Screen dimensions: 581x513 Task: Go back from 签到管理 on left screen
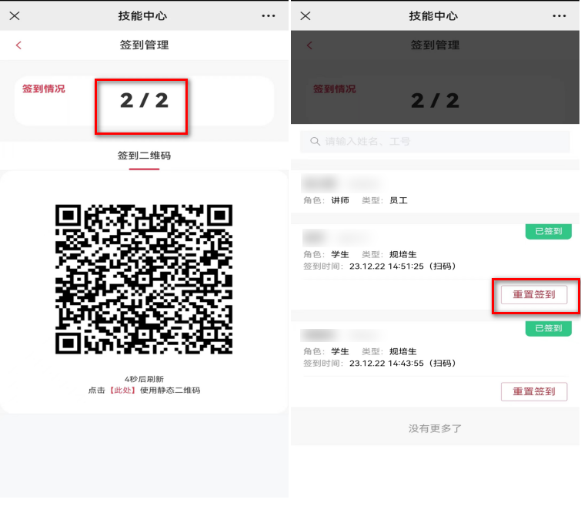point(18,45)
